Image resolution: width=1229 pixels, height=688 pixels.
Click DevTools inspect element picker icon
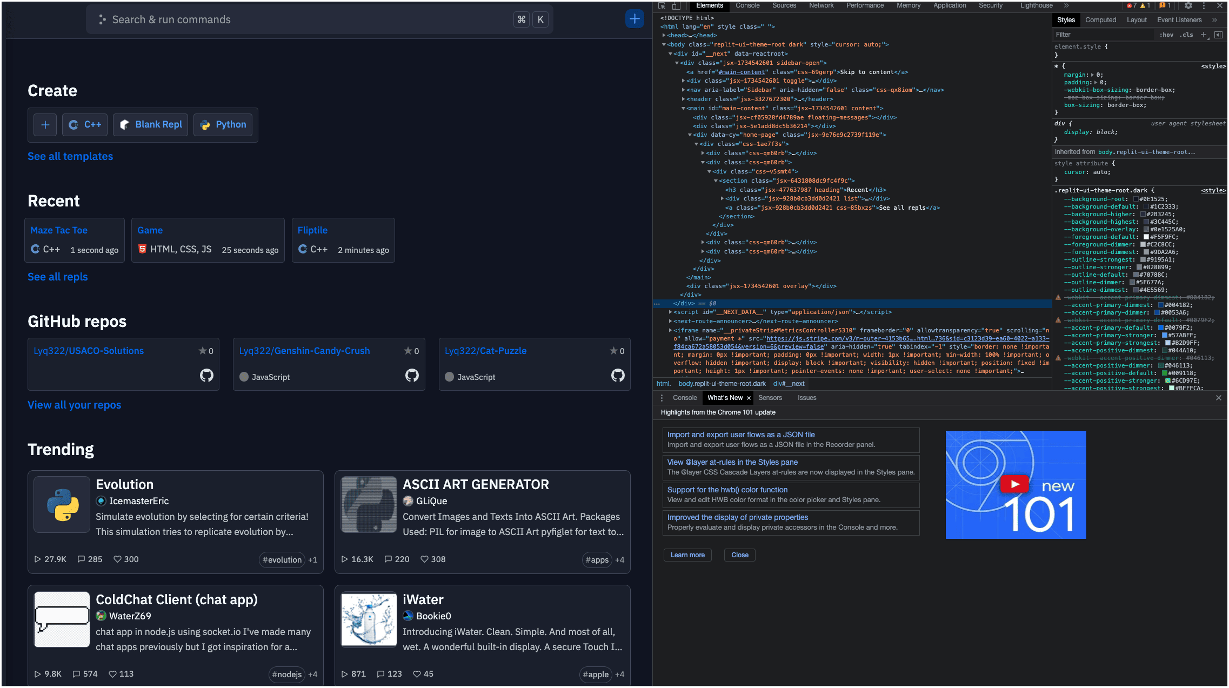click(662, 5)
